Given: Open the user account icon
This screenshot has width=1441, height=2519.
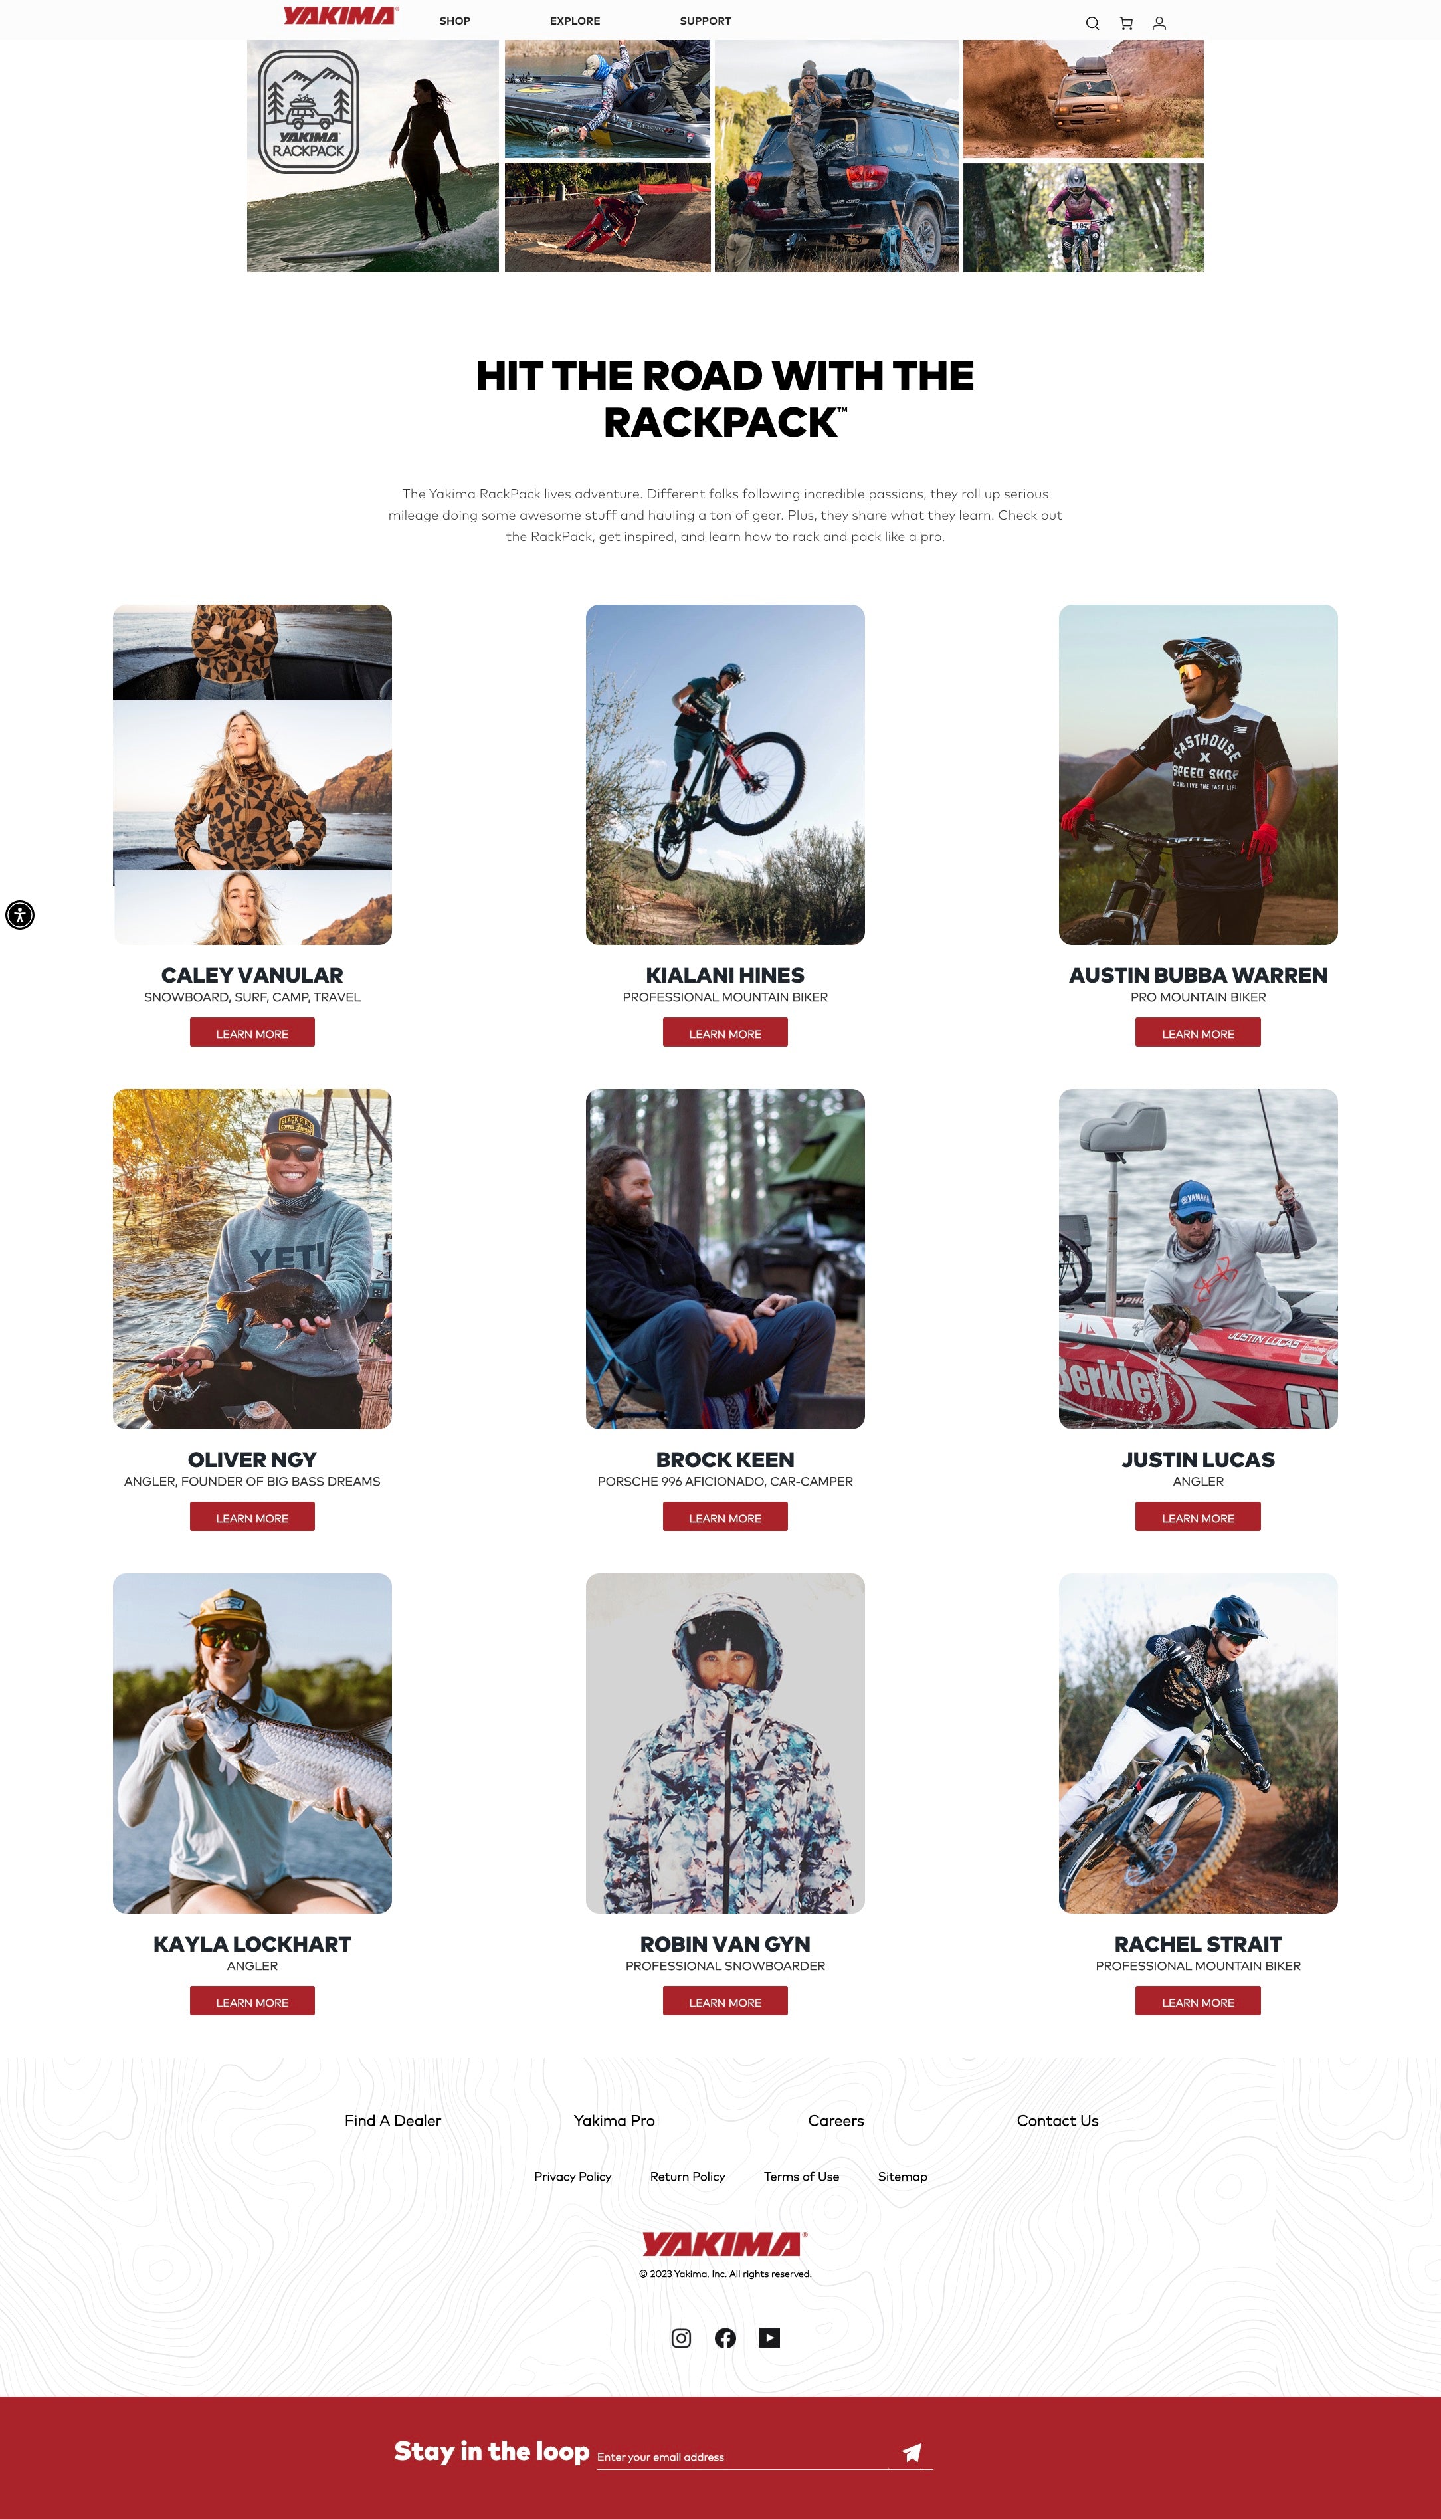Looking at the screenshot, I should tap(1159, 23).
